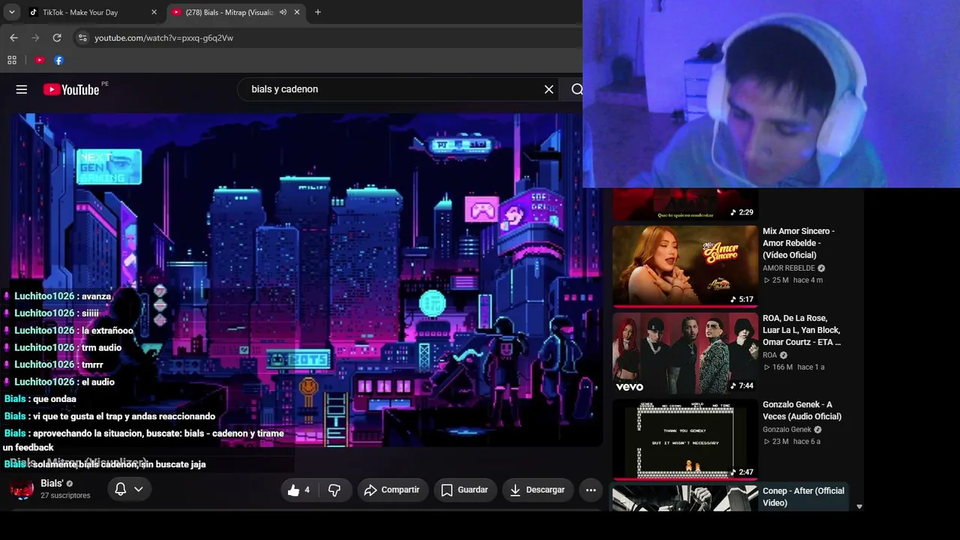
Task: Click the magnifier search button
Action: [x=577, y=89]
